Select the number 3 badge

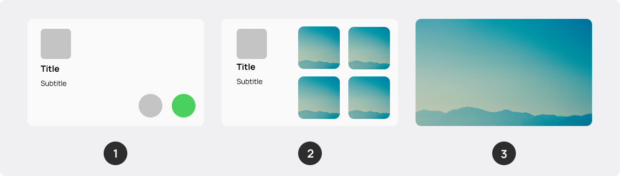504,153
